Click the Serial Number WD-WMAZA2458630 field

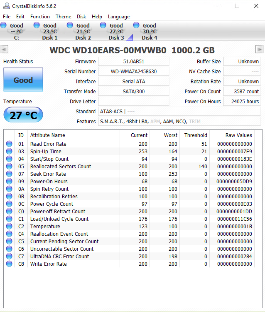click(134, 71)
